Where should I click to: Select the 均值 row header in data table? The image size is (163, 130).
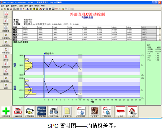18,37
